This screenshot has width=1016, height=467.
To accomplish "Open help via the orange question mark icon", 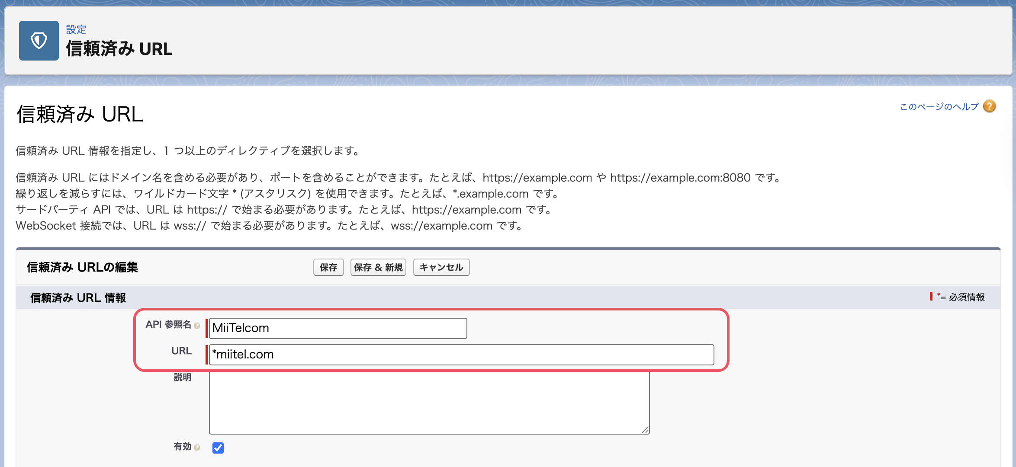I will [x=989, y=106].
